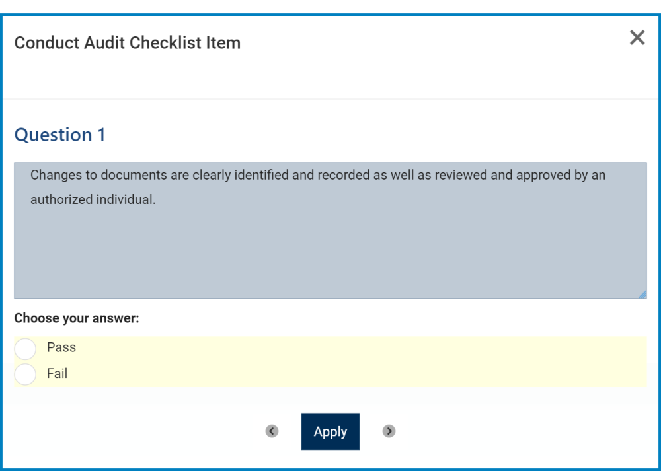The width and height of the screenshot is (661, 471).
Task: Select the Fail radio button
Action: click(25, 374)
